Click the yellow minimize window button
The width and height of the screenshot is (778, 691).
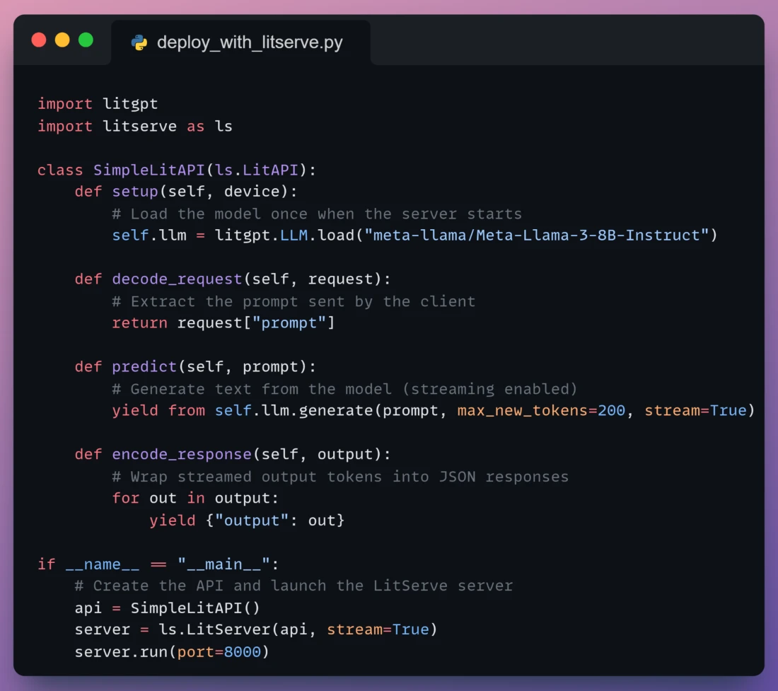coord(62,40)
